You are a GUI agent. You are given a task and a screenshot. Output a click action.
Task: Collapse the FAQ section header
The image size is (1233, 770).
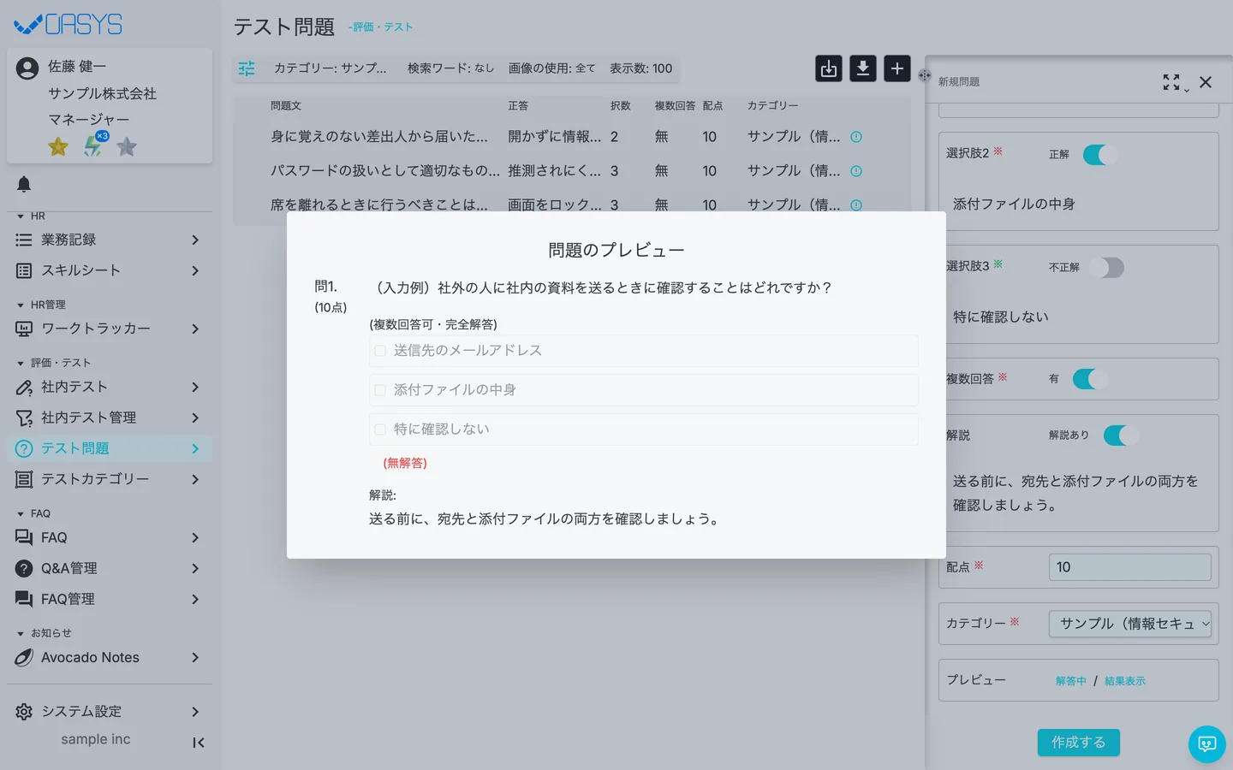(x=34, y=513)
